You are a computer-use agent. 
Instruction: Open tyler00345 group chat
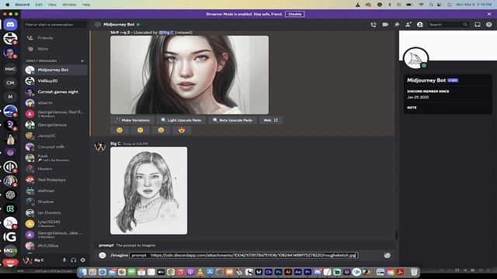(55, 224)
